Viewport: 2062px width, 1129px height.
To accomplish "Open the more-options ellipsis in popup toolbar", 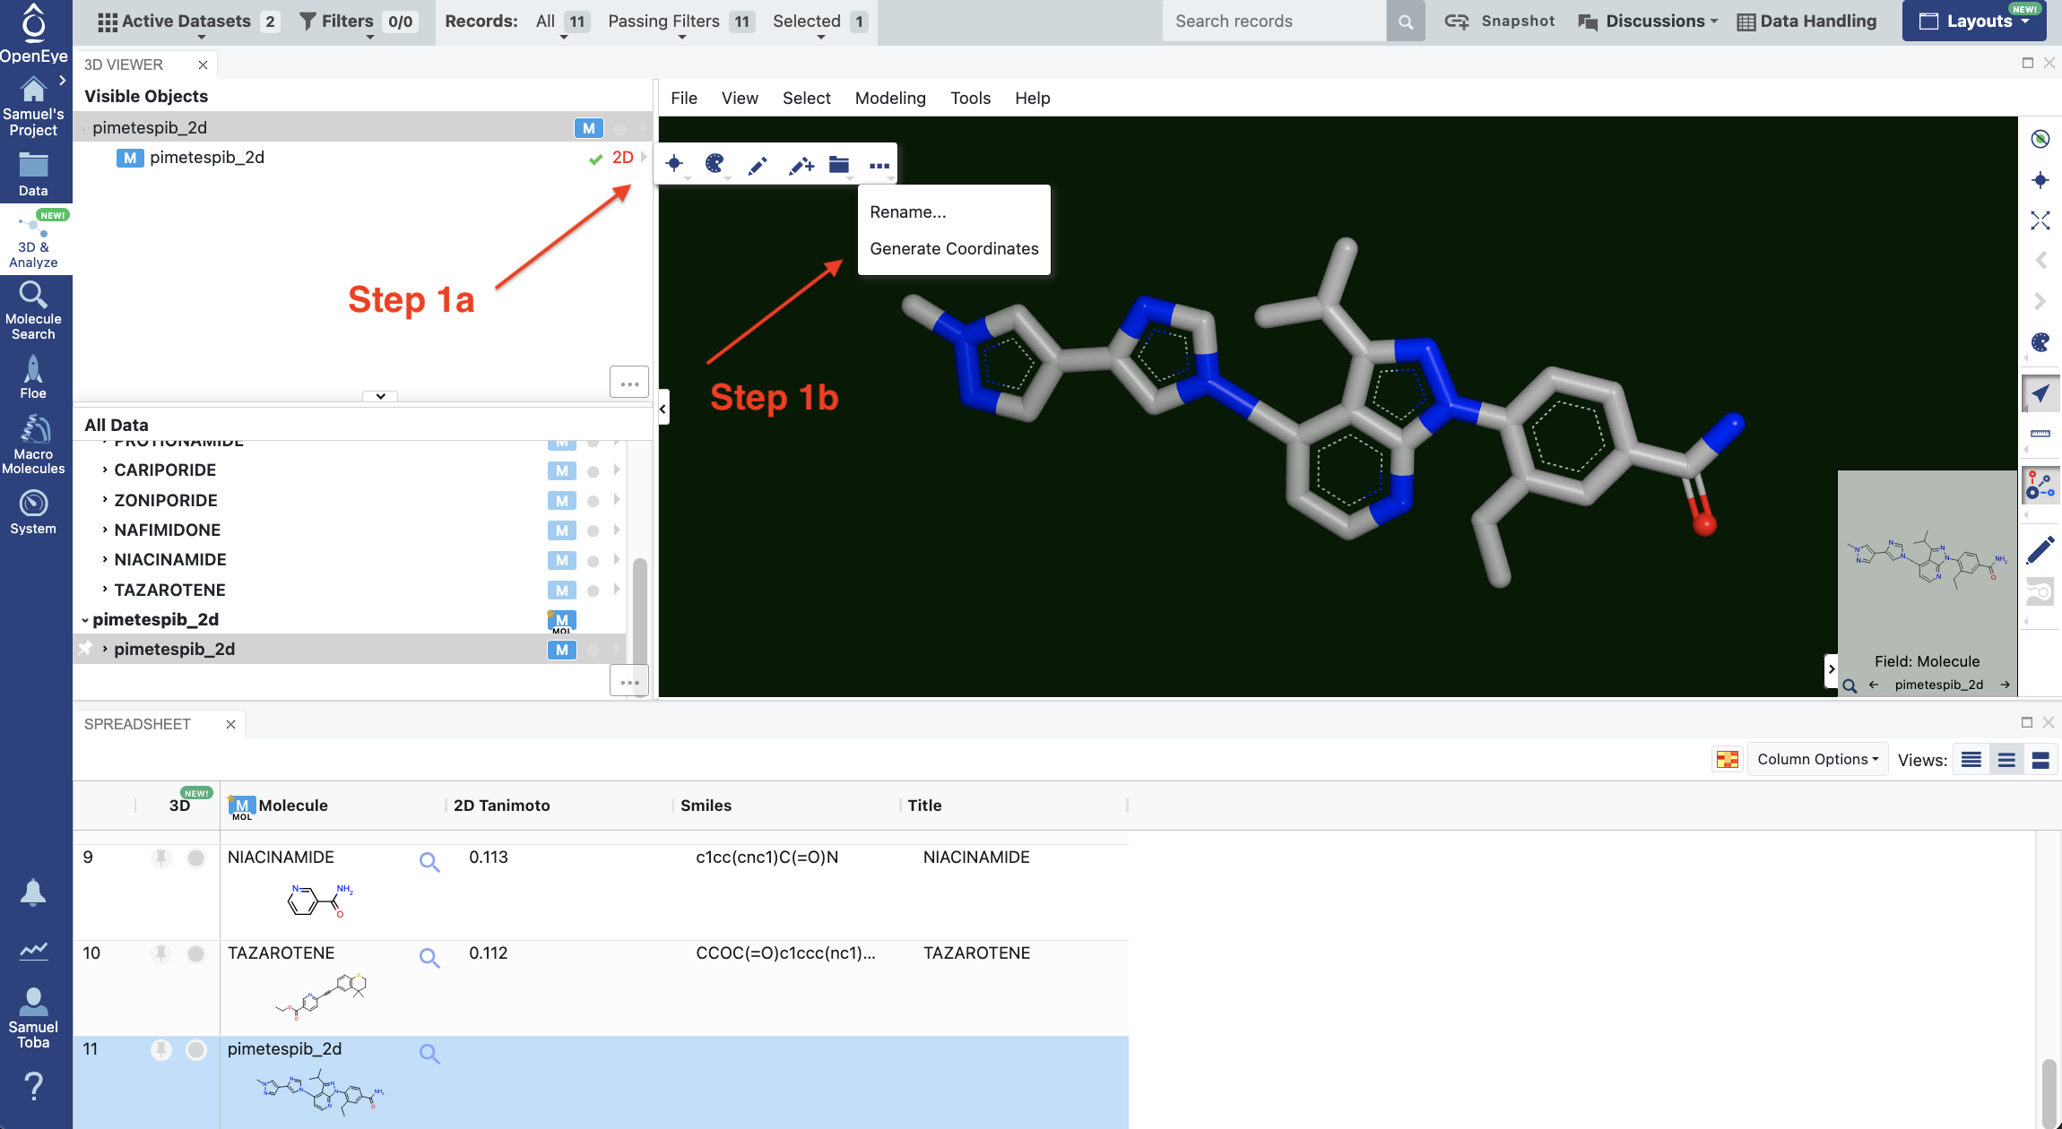I will click(x=879, y=165).
